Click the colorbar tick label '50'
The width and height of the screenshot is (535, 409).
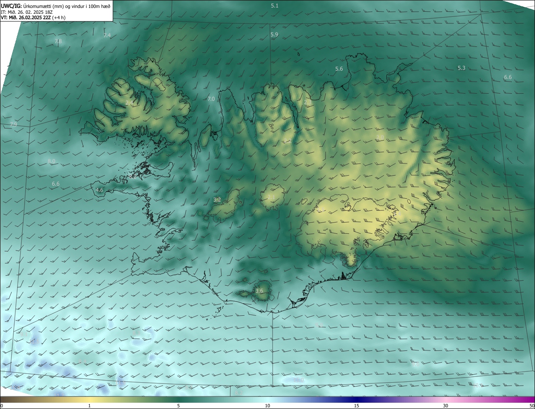(532, 406)
